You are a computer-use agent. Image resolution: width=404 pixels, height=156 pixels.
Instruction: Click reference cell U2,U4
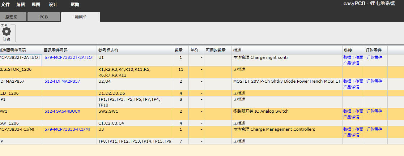click(135, 84)
